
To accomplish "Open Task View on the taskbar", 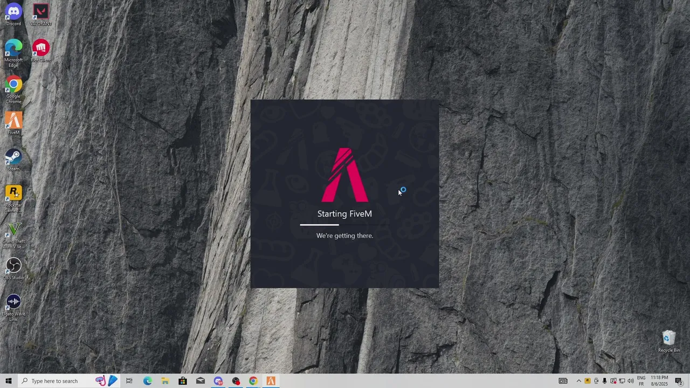I will [129, 381].
